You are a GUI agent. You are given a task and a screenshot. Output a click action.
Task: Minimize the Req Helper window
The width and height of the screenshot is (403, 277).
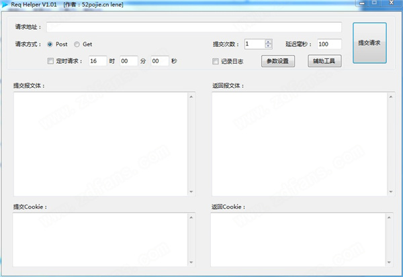point(362,3)
